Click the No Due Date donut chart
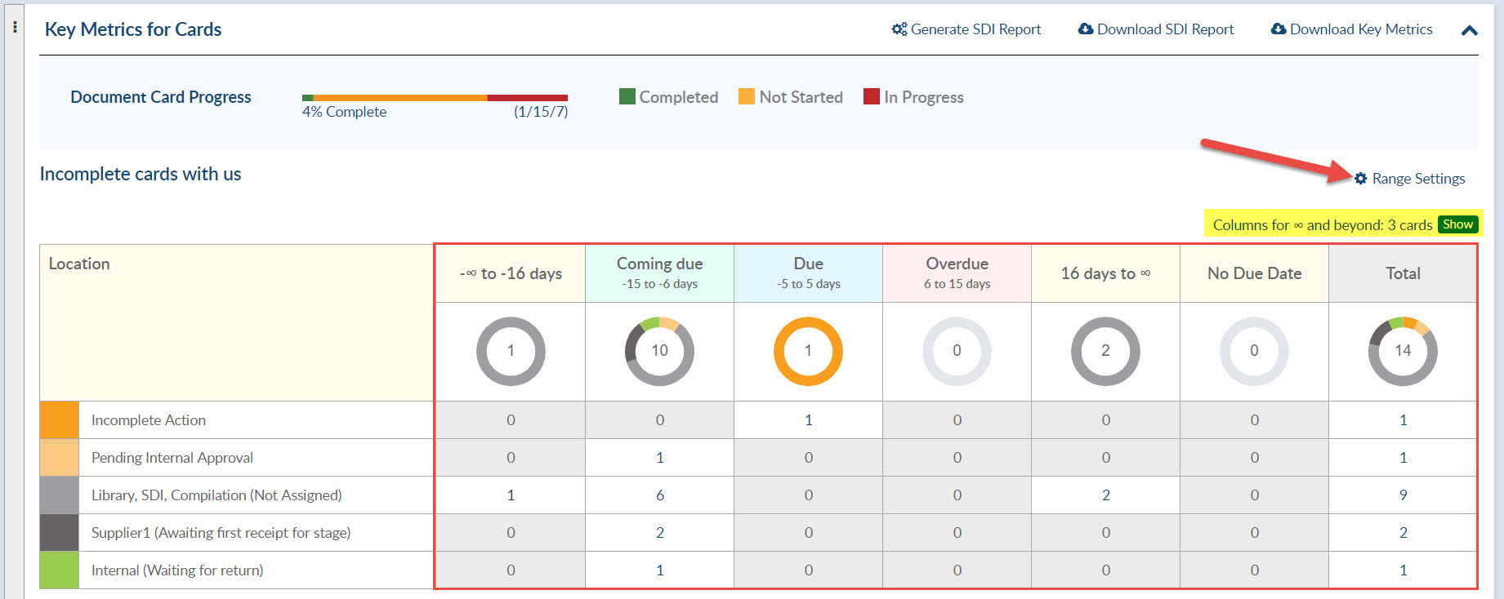This screenshot has height=599, width=1504. click(x=1254, y=351)
